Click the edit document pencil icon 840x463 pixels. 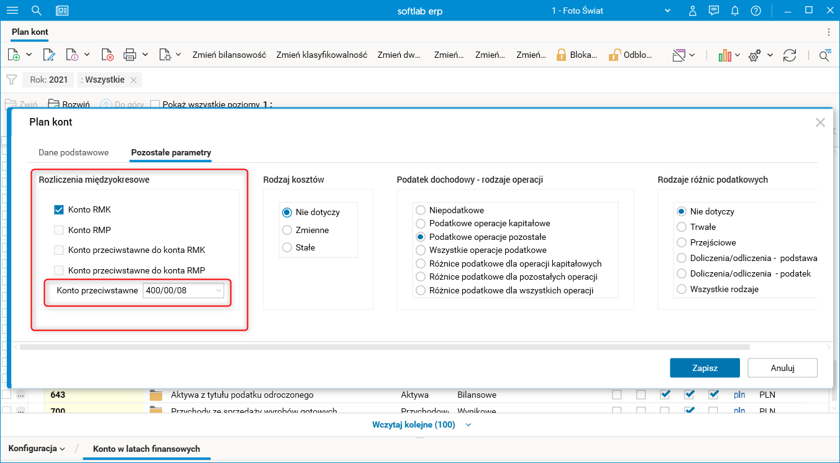pyautogui.click(x=48, y=55)
